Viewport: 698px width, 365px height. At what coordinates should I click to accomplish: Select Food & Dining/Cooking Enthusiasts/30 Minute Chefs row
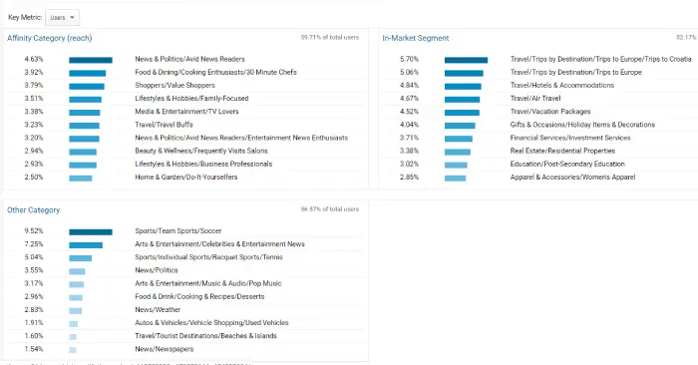click(185, 72)
